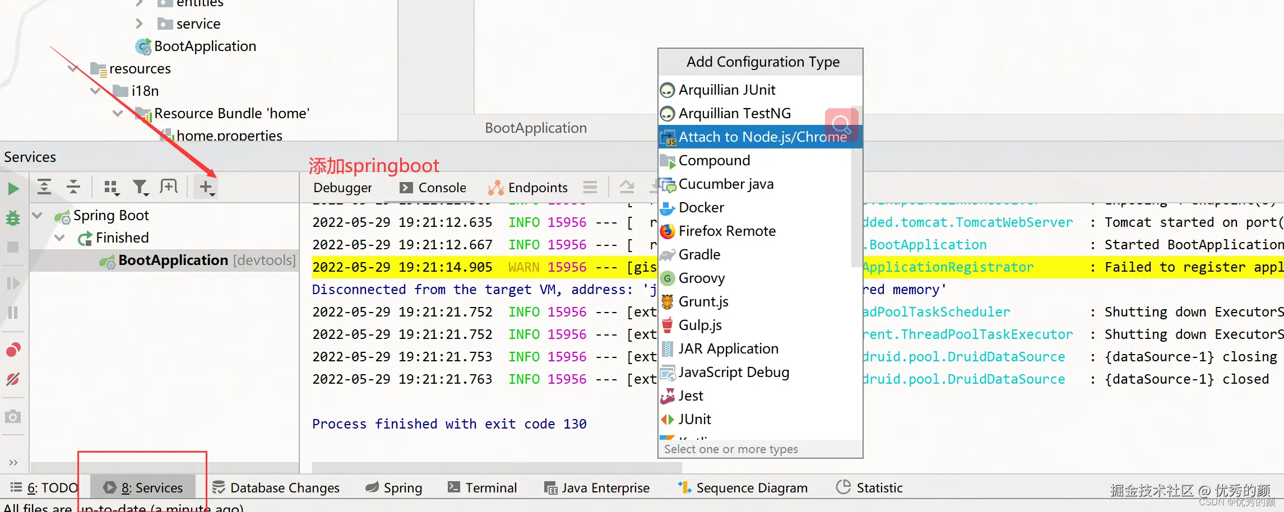Open the Terminal tool window
The width and height of the screenshot is (1284, 512).
coord(483,488)
